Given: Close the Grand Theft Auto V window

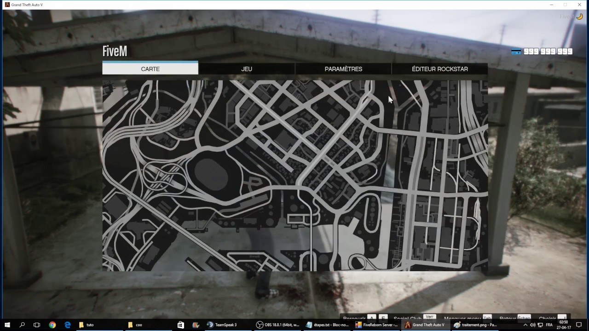Looking at the screenshot, I should click(579, 5).
